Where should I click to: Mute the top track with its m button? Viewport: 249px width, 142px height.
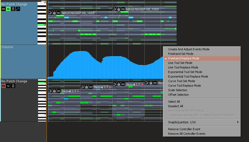tap(4, 9)
